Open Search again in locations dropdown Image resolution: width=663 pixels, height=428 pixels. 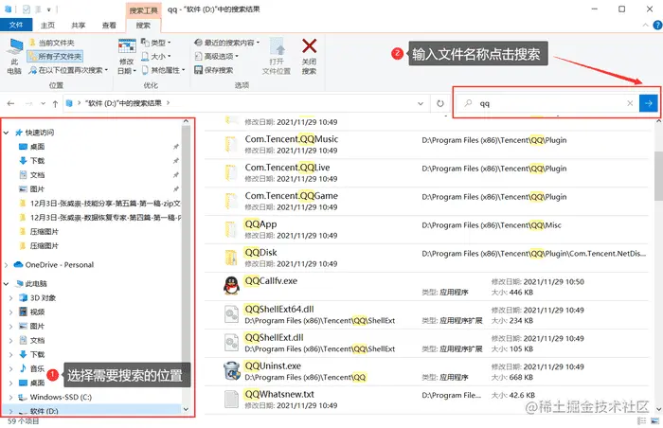68,70
